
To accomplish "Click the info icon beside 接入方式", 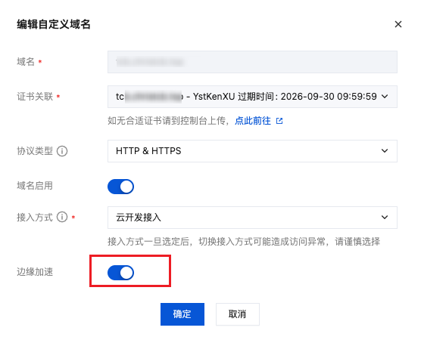I will pos(62,217).
